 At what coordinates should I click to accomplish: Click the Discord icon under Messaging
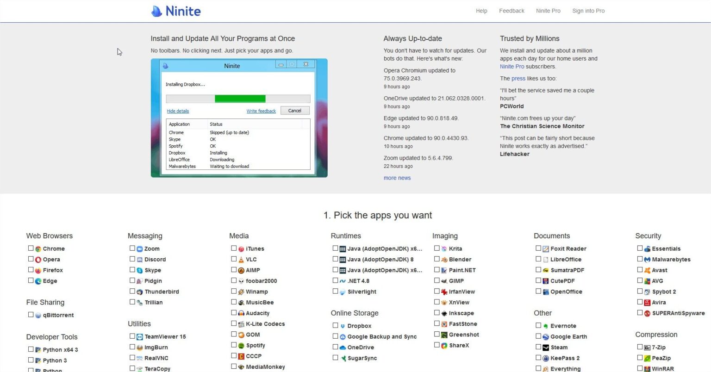pos(139,259)
